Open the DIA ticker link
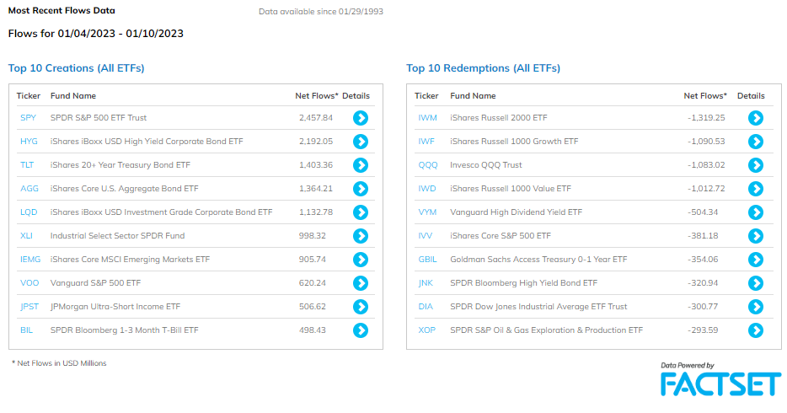 click(426, 307)
